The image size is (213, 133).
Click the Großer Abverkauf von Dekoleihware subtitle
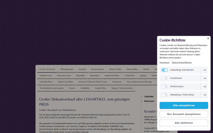tap(58, 110)
